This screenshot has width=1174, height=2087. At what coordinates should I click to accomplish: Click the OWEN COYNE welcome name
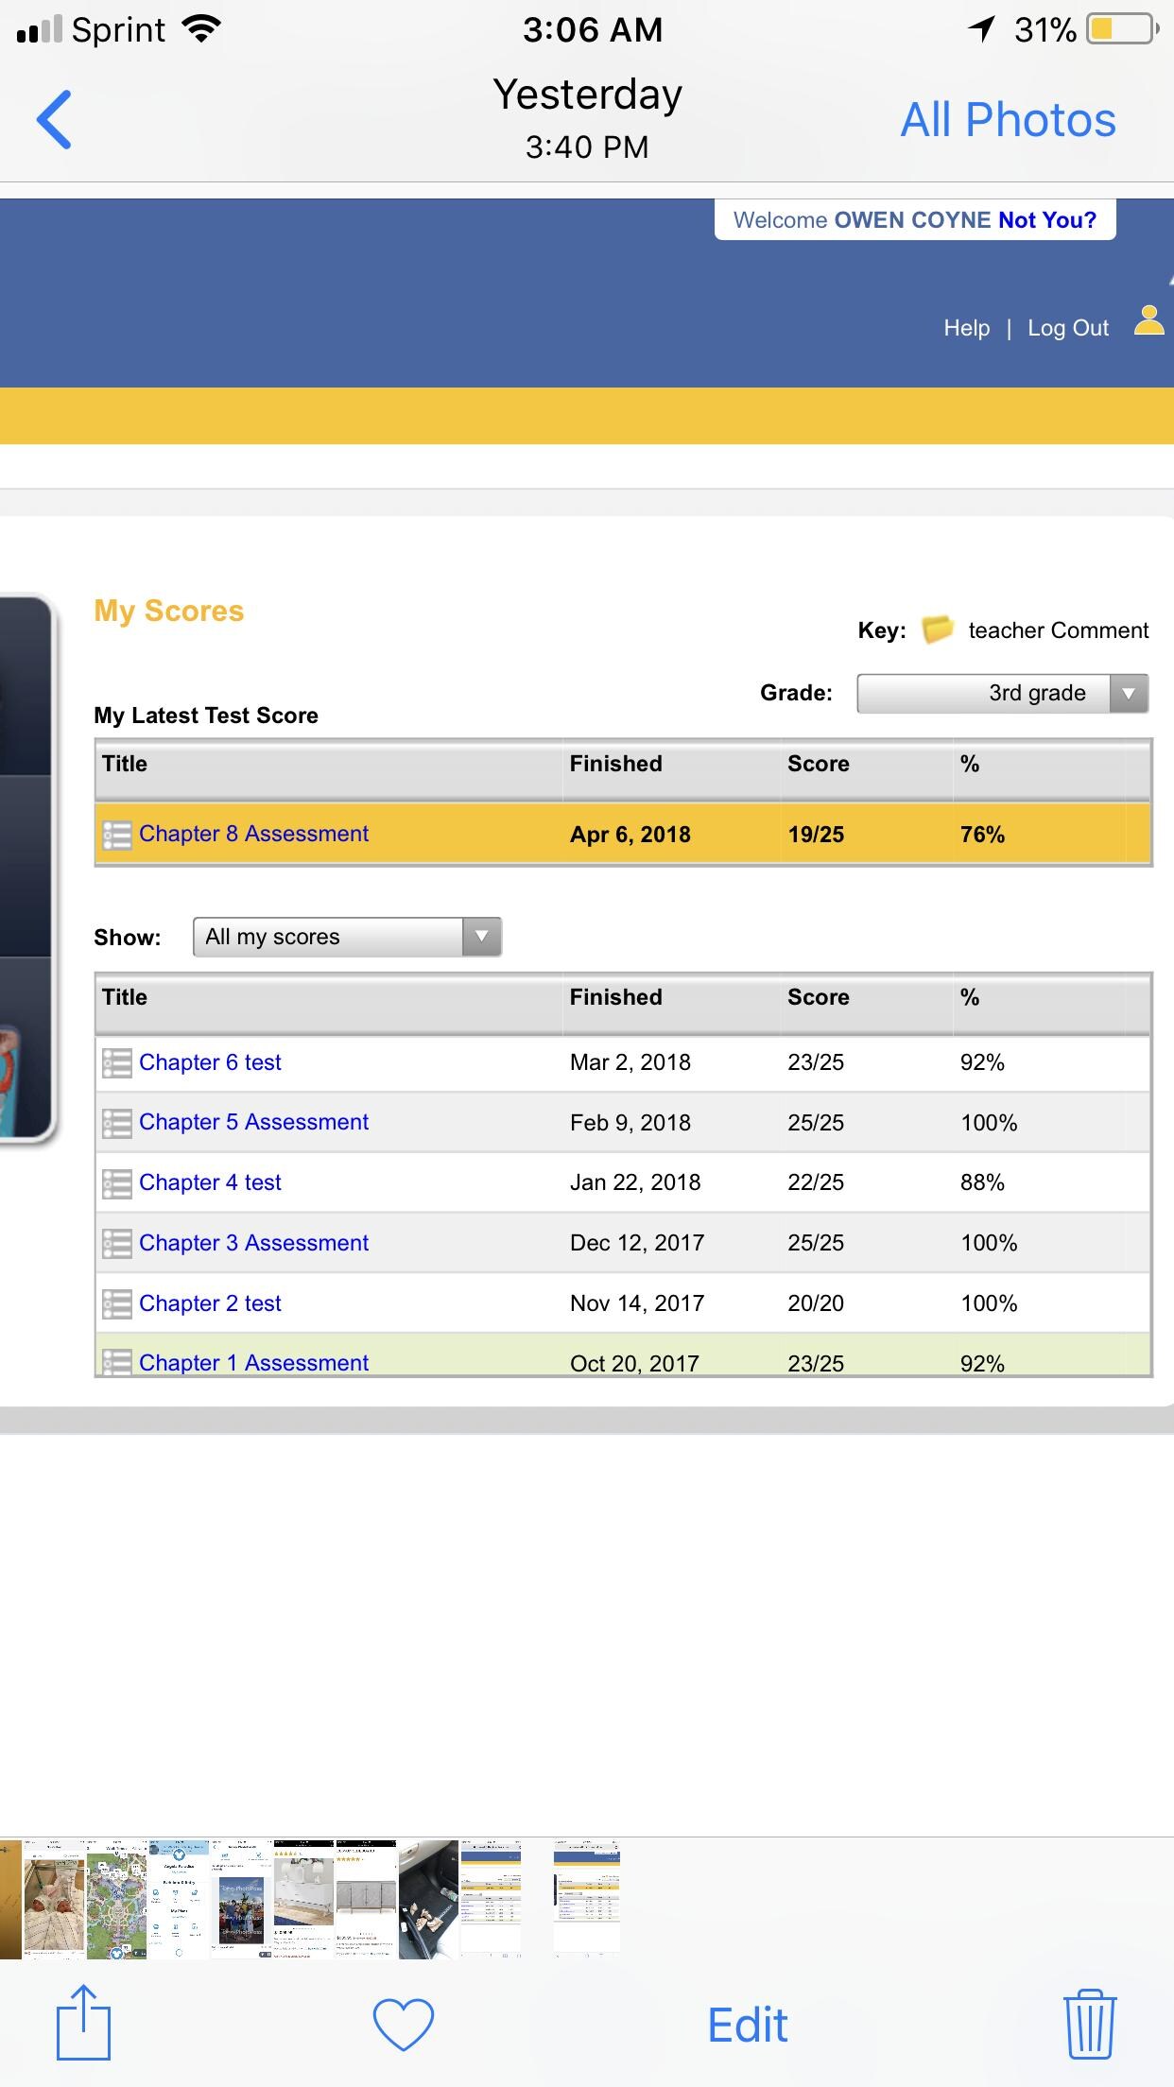click(912, 220)
